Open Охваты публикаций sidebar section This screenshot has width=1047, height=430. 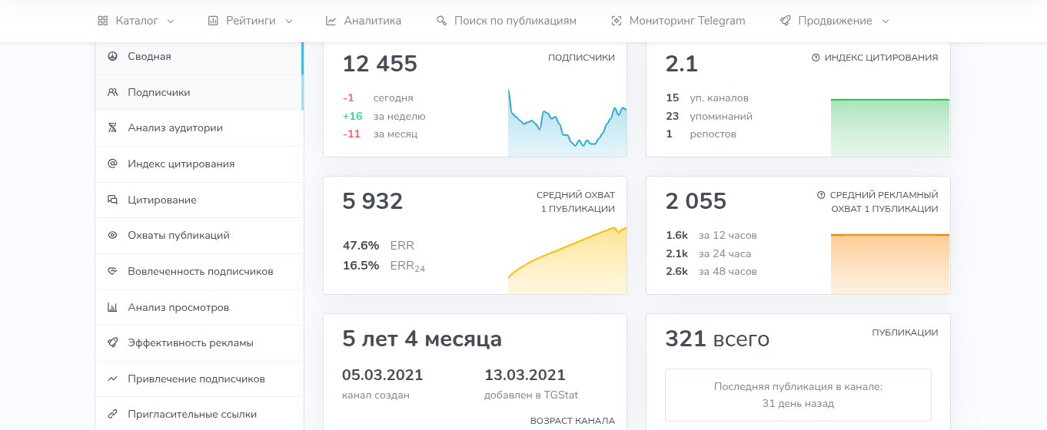click(199, 235)
